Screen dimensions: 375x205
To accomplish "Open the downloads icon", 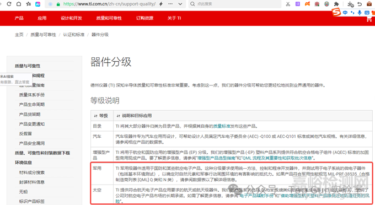I will tap(350, 4).
